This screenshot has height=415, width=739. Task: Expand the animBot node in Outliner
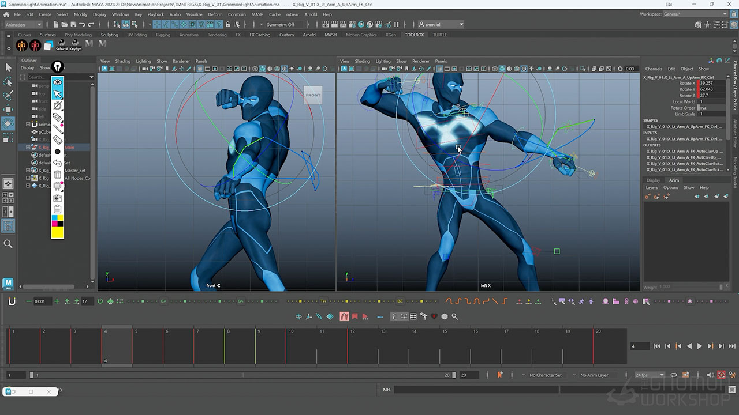tap(28, 124)
